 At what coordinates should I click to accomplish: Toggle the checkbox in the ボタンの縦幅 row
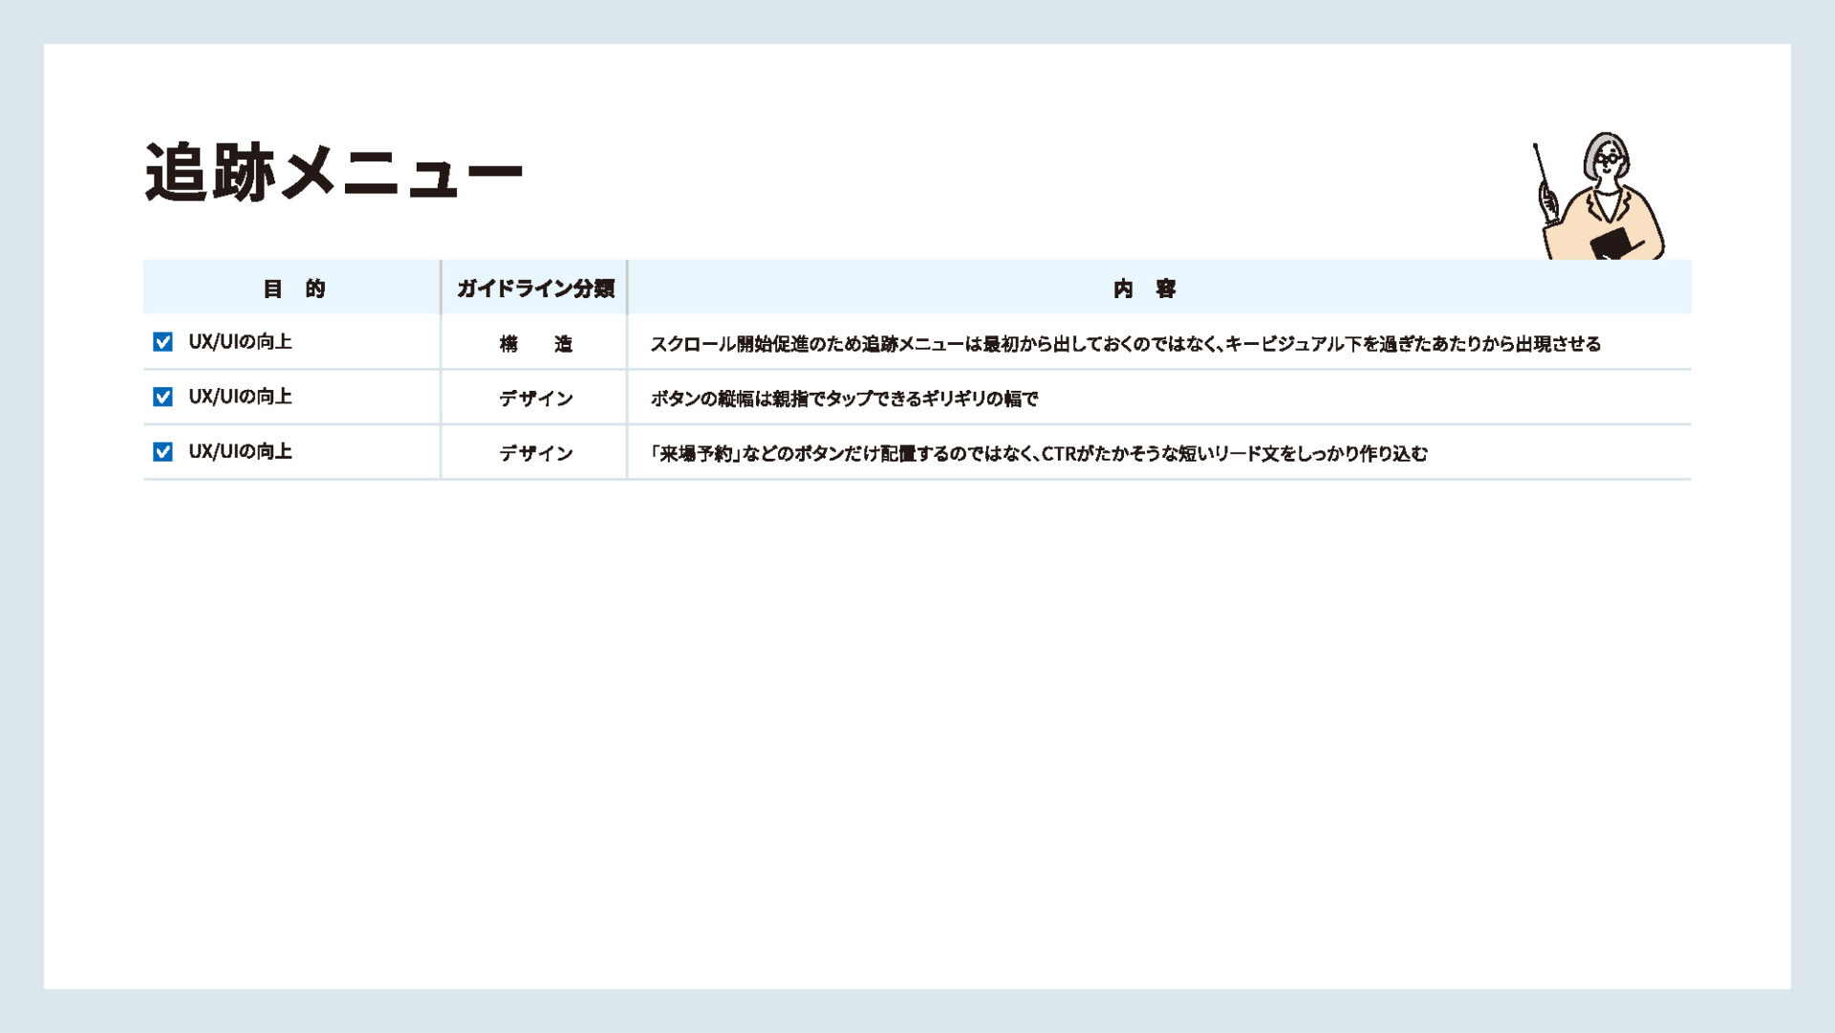tap(162, 397)
